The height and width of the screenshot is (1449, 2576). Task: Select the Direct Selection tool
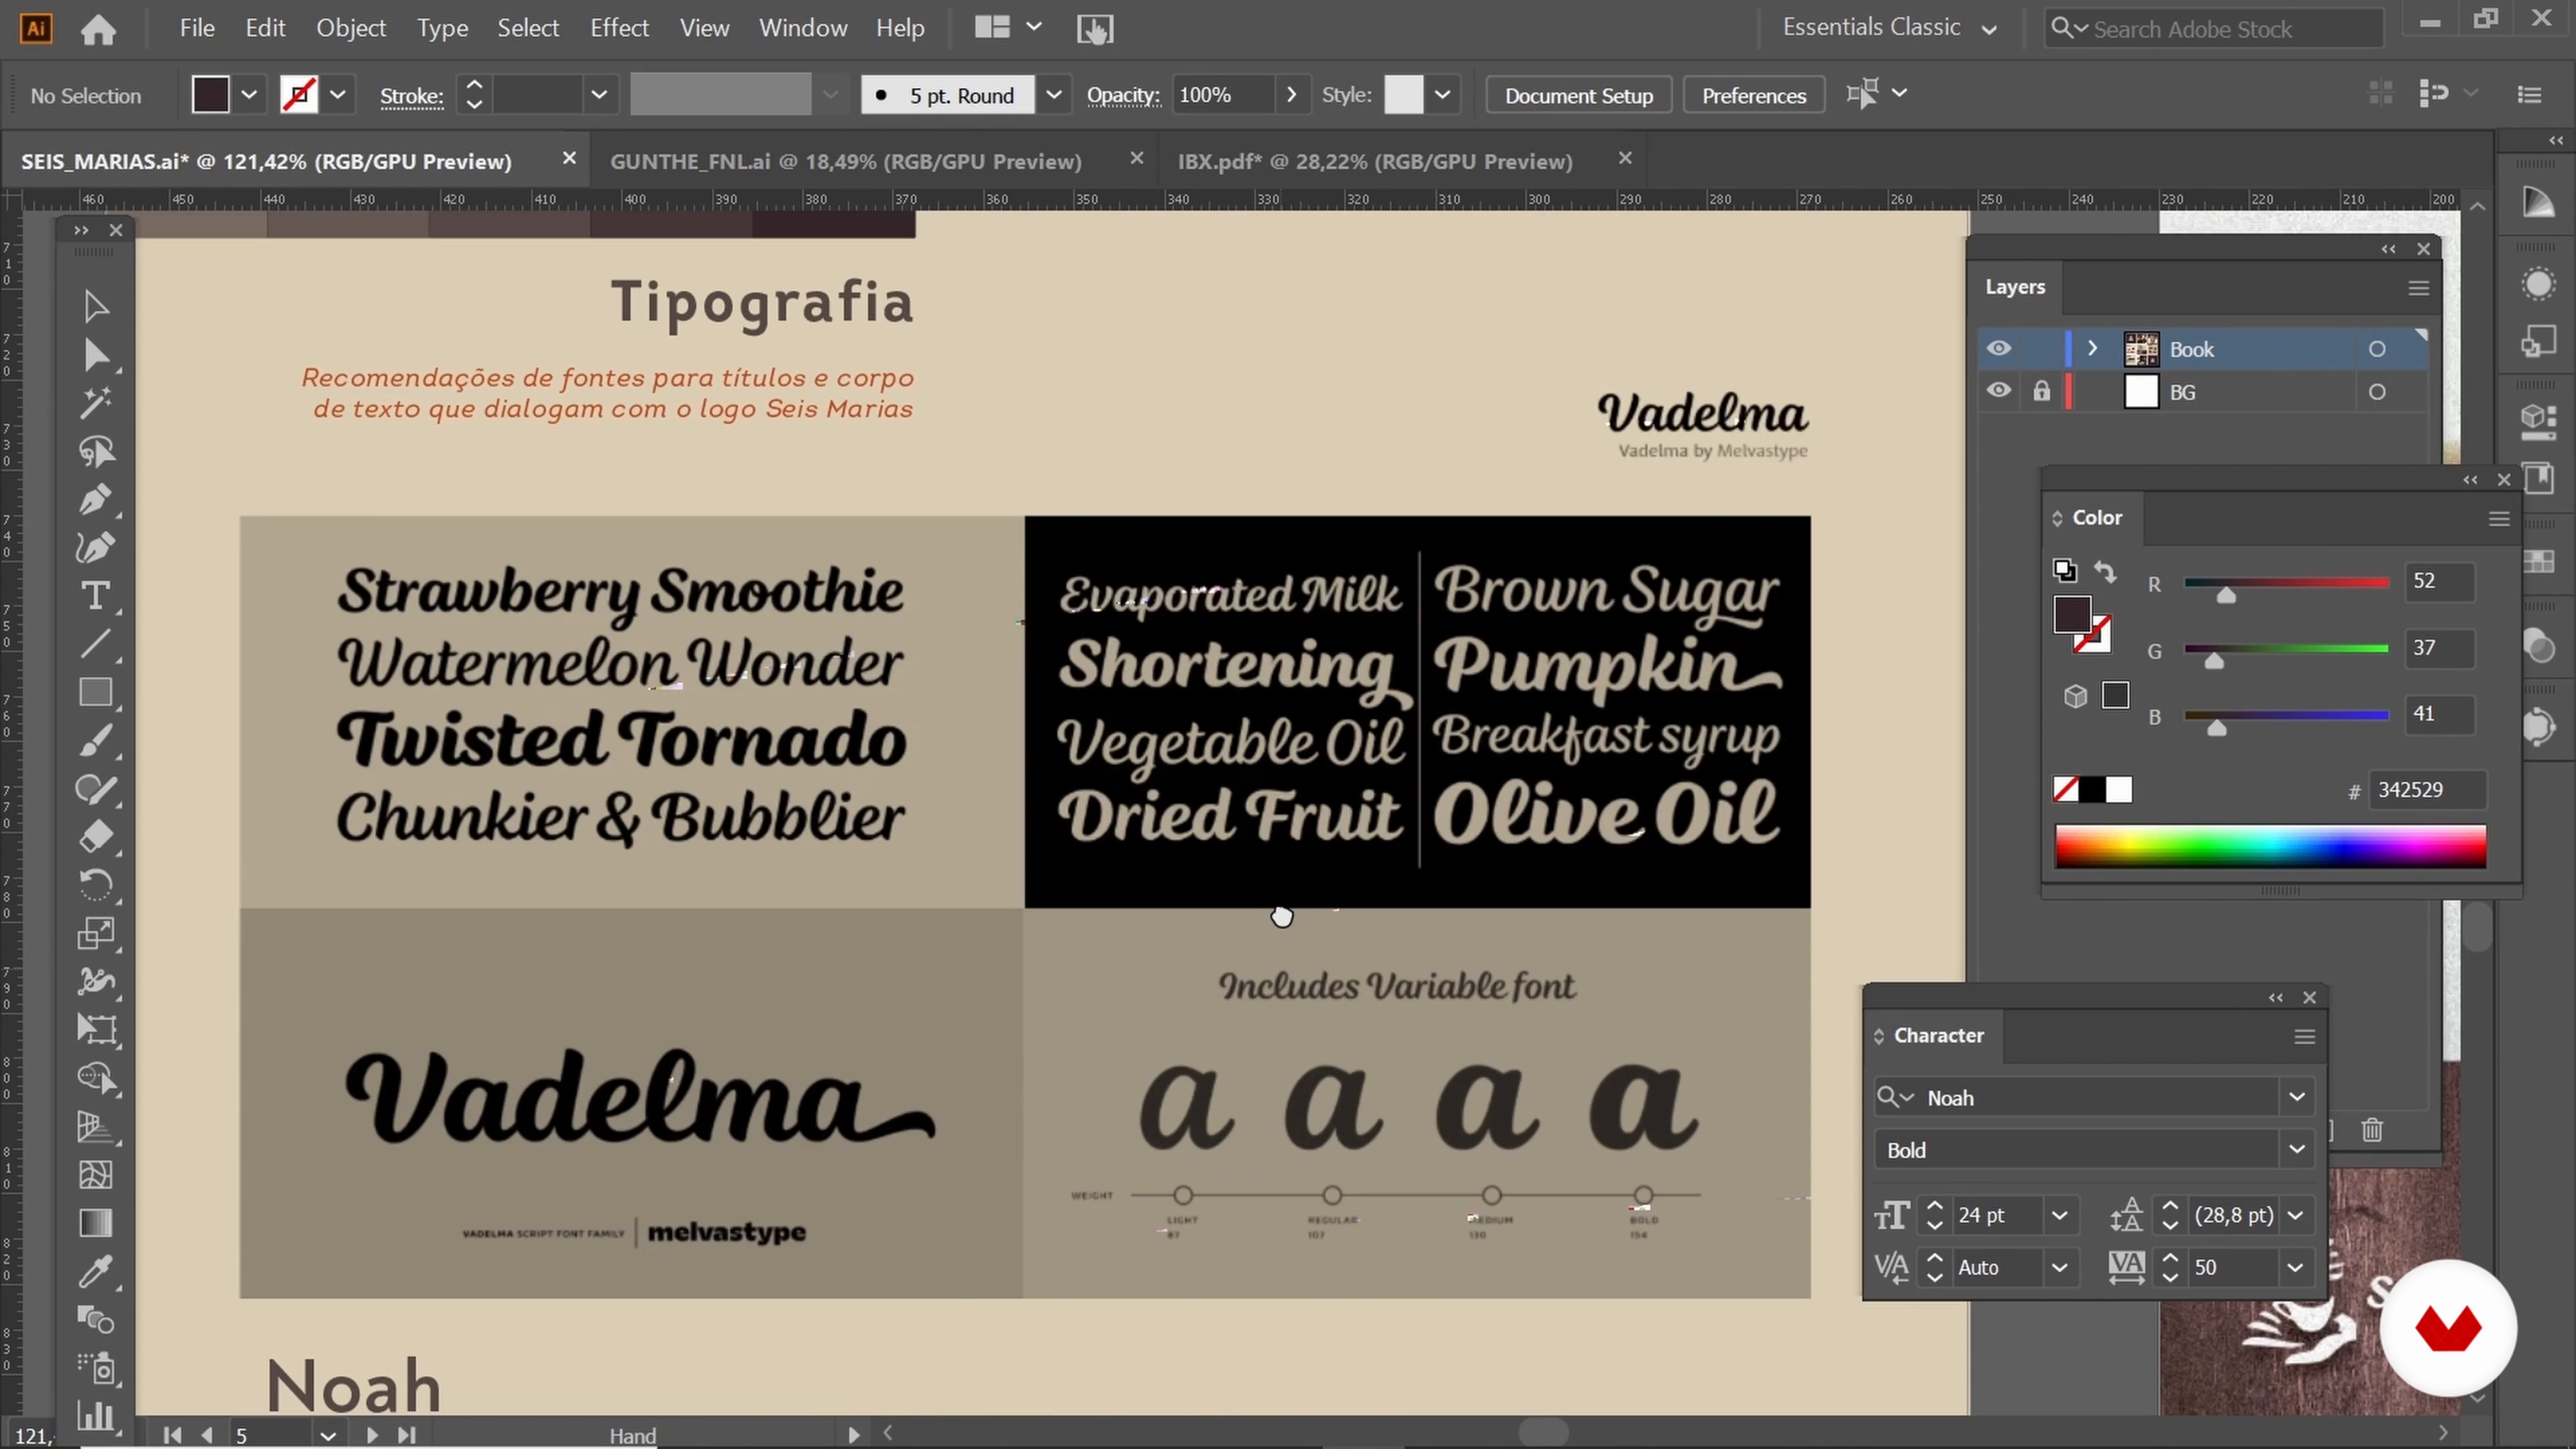[x=96, y=355]
